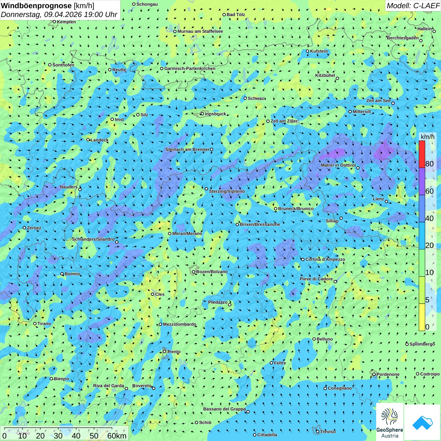Click the Windböenprognose title text

click(x=36, y=6)
